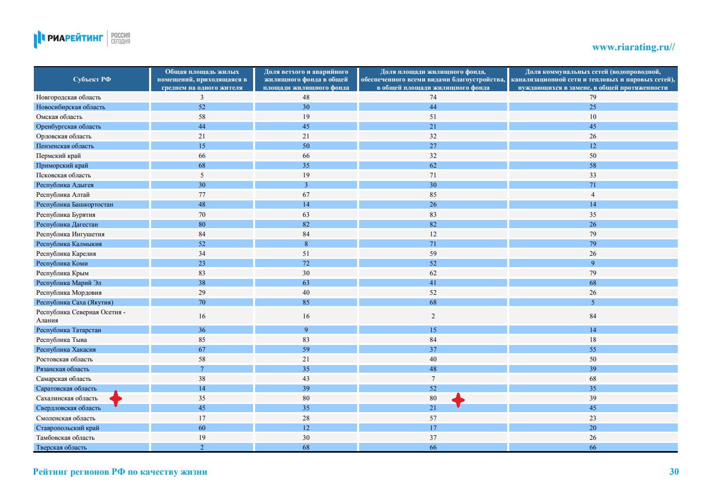Open the www.riarating.ru link
This screenshot has height=487, width=707.
[x=633, y=47]
